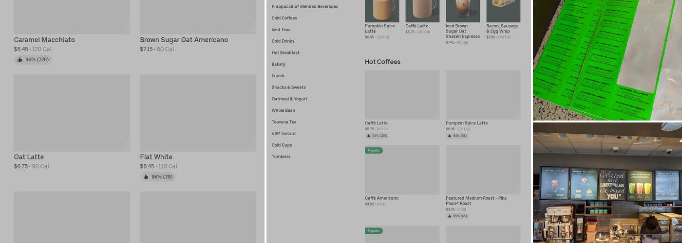Select Oat Latte item title
Screen dimensions: 682x243
[x=29, y=157]
